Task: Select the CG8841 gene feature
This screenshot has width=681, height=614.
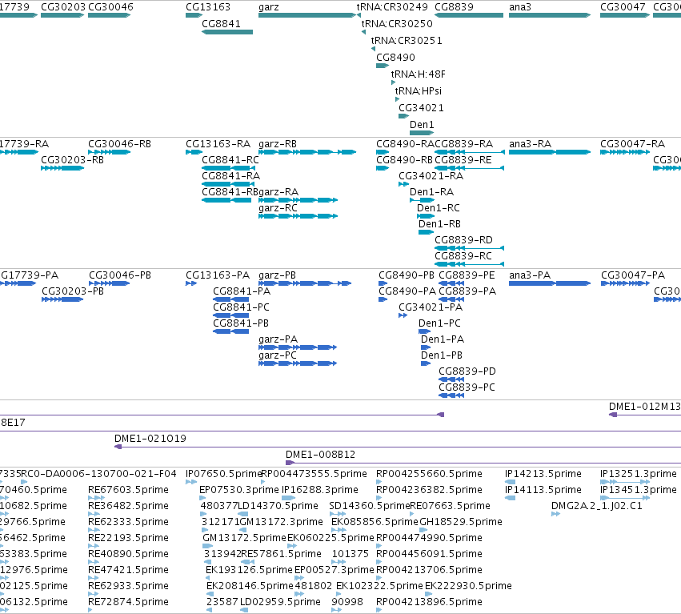Action: tap(227, 32)
